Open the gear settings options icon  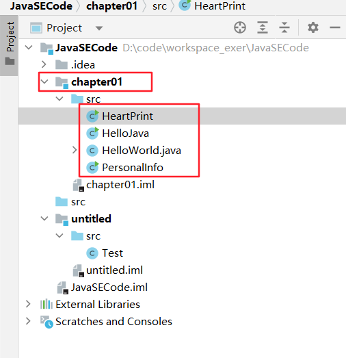[x=313, y=27]
